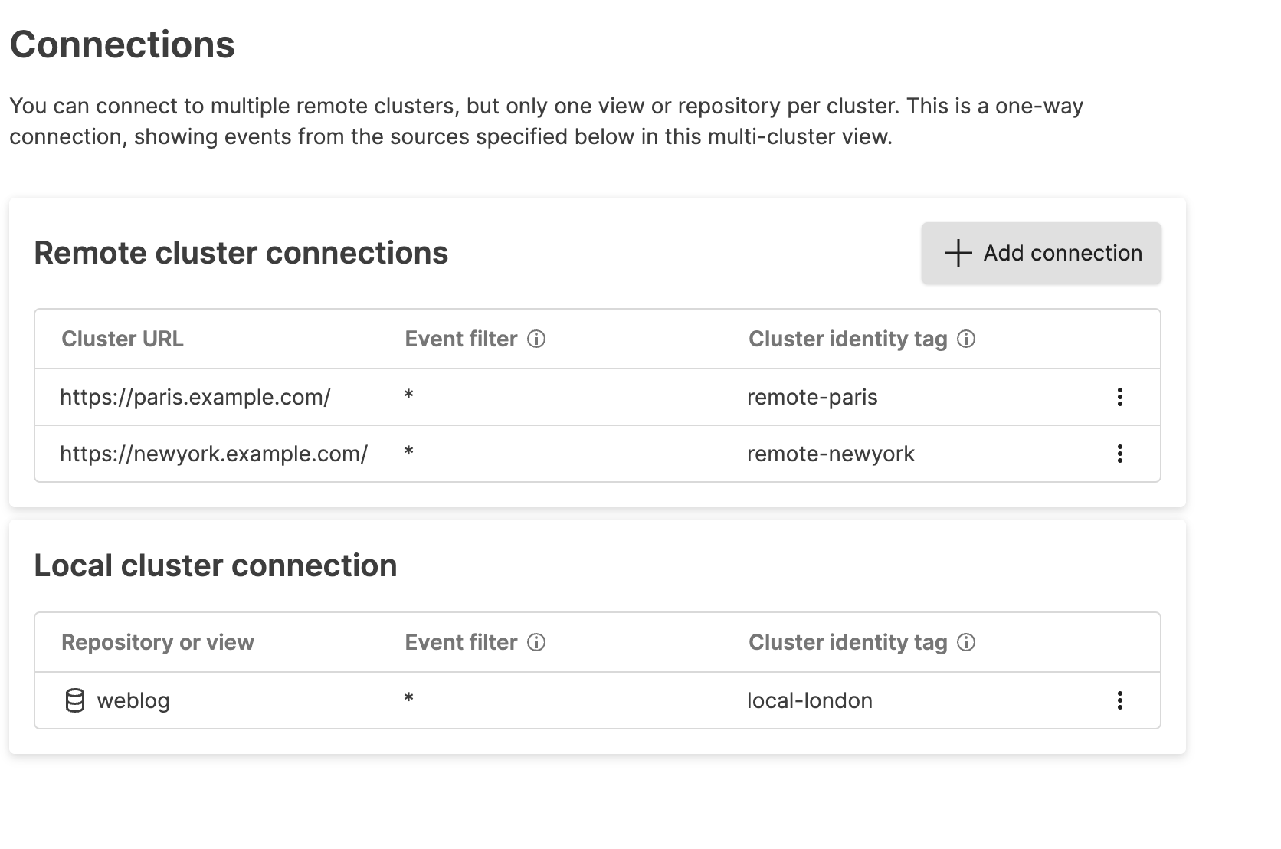Click the Cluster URL column header
1281x849 pixels.
[123, 339]
